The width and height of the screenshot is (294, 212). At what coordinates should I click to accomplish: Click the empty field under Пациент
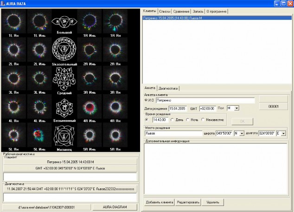(x=70, y=177)
